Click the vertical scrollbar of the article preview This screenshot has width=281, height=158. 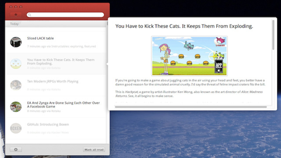pyautogui.click(x=273, y=35)
